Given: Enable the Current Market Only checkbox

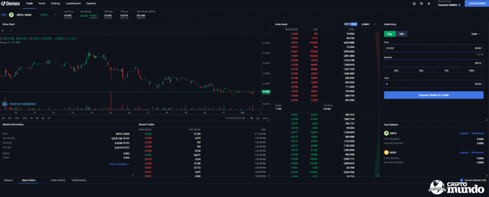Looking at the screenshot, I should 455,180.
